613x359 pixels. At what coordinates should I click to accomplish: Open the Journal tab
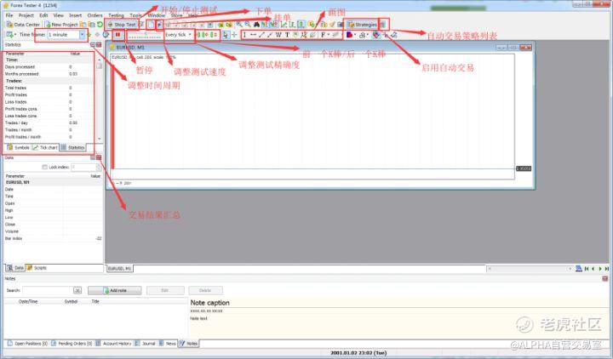pos(145,344)
